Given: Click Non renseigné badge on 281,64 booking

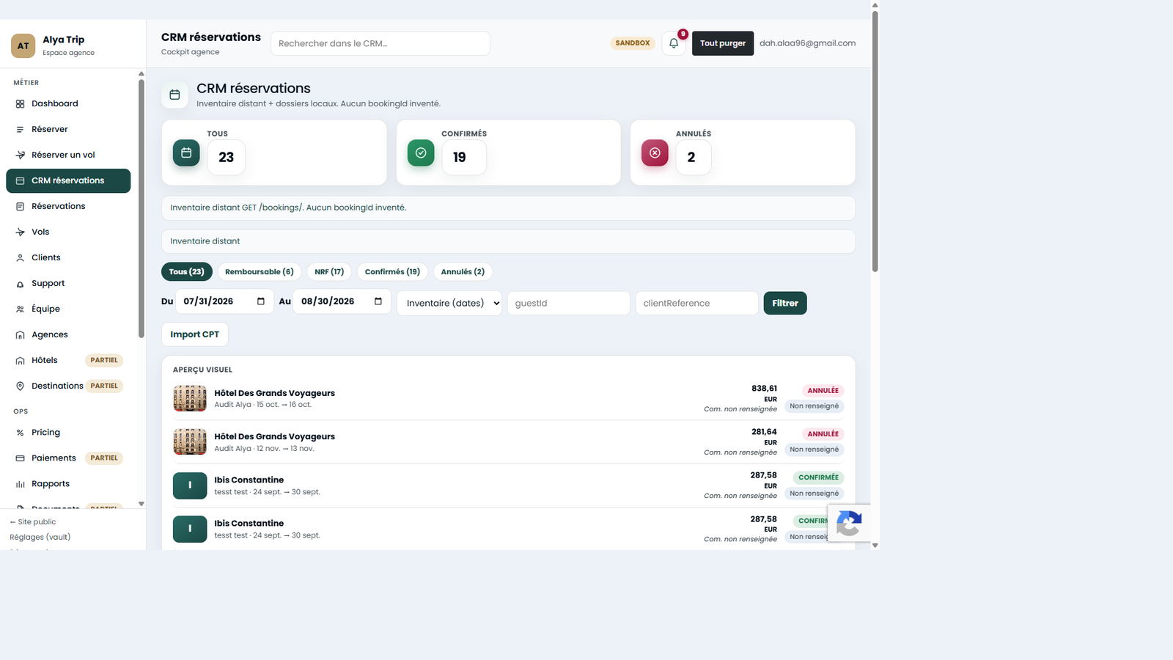Looking at the screenshot, I should (x=815, y=450).
